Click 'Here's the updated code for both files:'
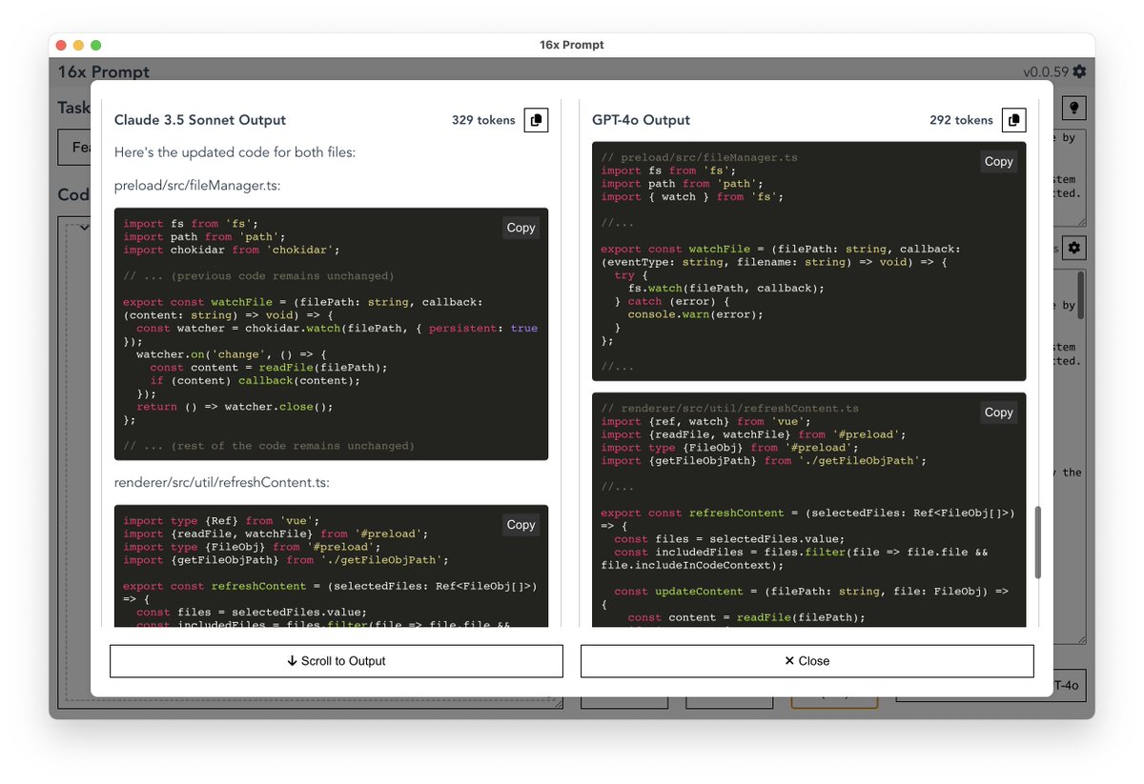The height and width of the screenshot is (784, 1144). 235,152
